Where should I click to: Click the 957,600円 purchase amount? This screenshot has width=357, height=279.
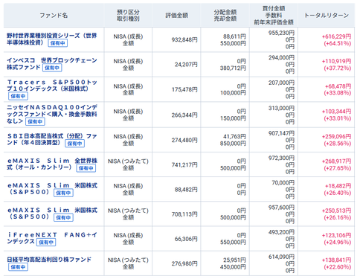281,208
